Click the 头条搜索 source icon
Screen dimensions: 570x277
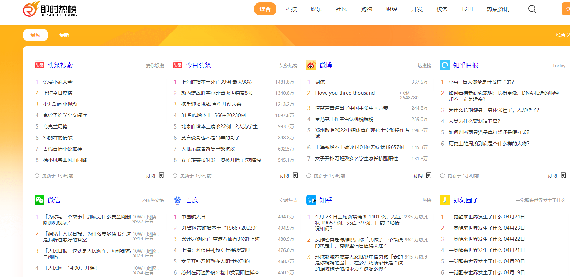39,65
